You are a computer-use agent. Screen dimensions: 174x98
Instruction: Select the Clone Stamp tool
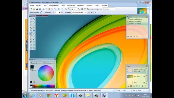click(x=31, y=39)
